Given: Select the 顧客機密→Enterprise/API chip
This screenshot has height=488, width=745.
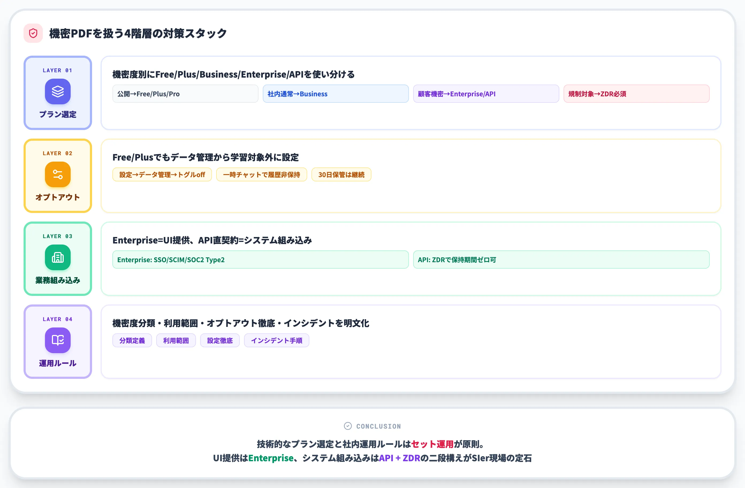Looking at the screenshot, I should (x=486, y=94).
